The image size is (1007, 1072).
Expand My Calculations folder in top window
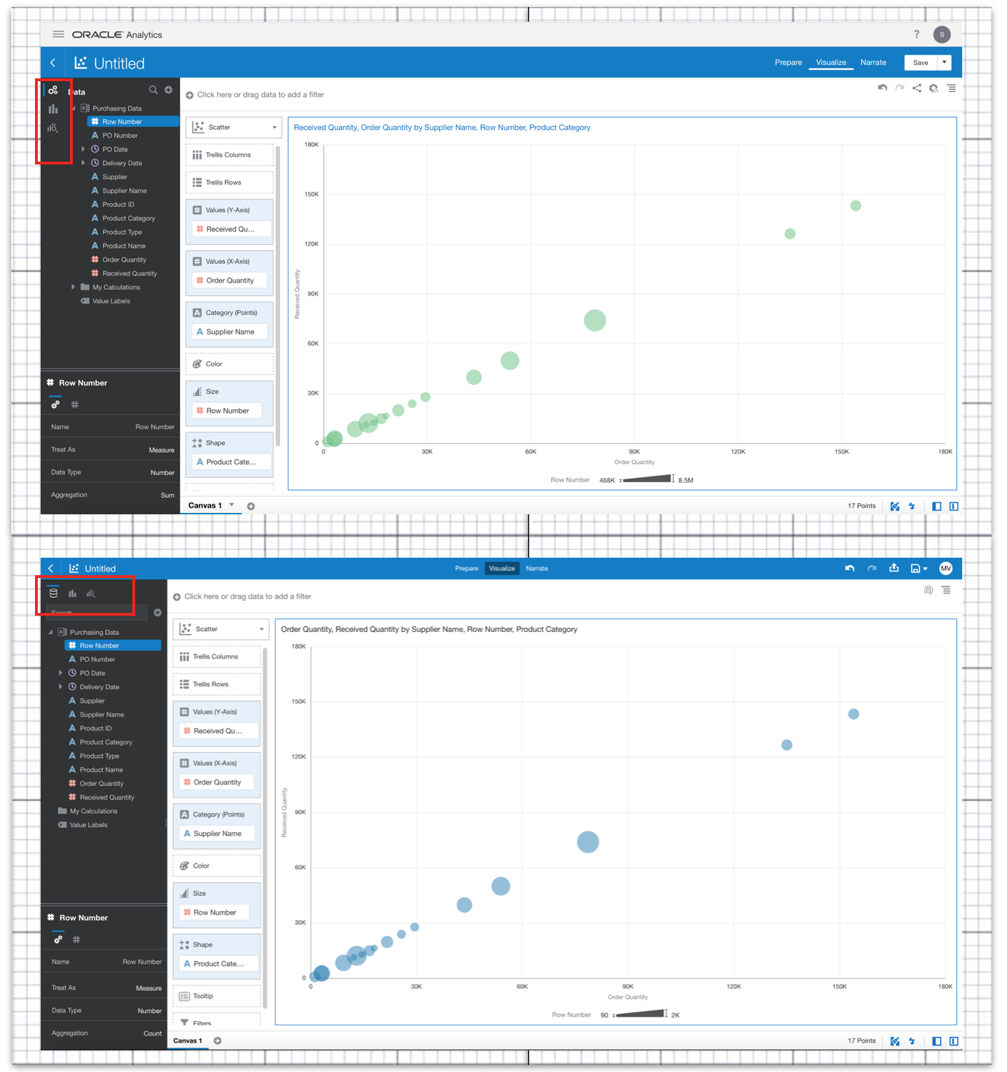point(74,287)
